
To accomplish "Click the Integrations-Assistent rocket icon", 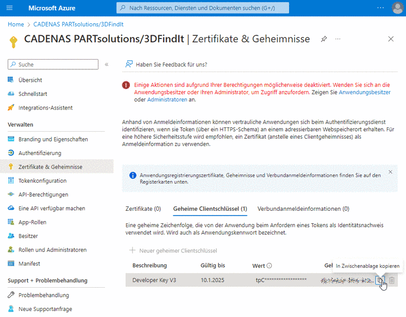I will point(11,107).
